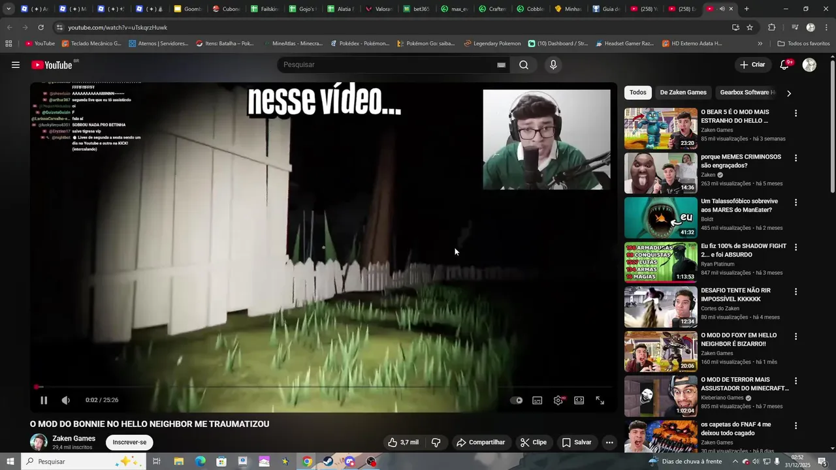Viewport: 836px width, 470px height.
Task: Enter fullscreen mode
Action: click(600, 400)
